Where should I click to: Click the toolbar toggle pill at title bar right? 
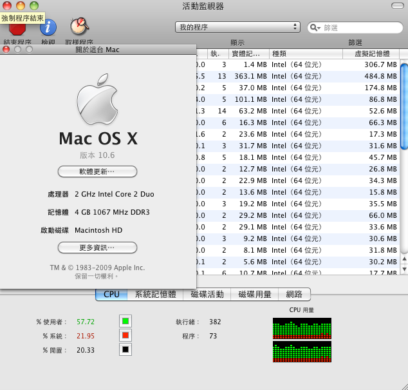[398, 6]
